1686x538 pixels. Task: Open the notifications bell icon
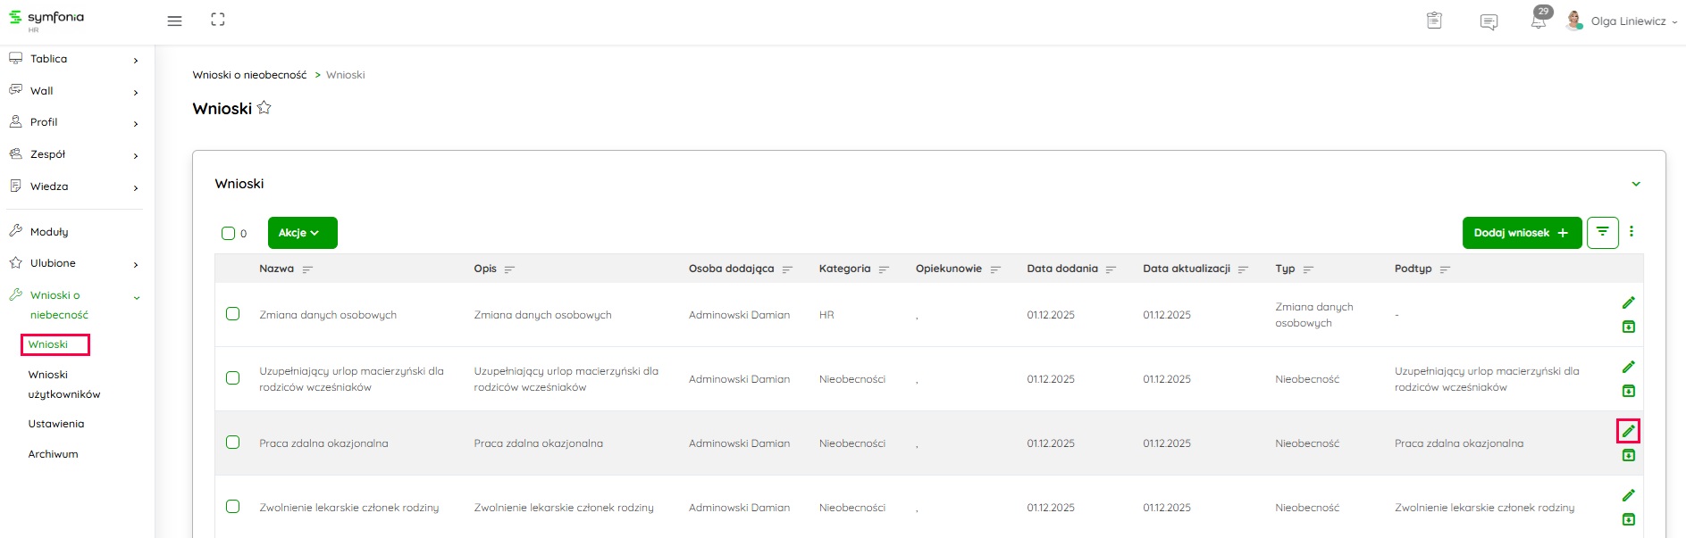tap(1538, 21)
